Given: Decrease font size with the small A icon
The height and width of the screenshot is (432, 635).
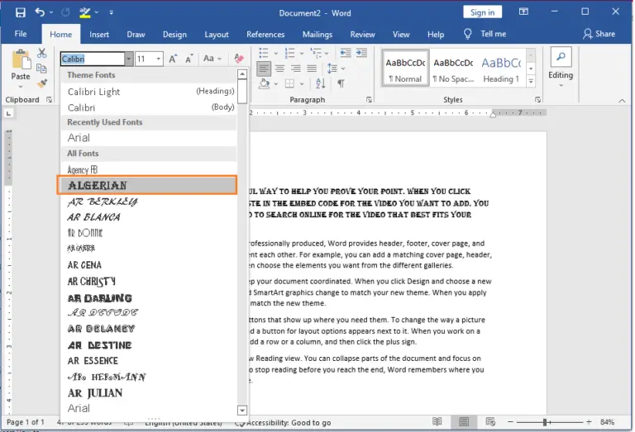Looking at the screenshot, I should [189, 59].
